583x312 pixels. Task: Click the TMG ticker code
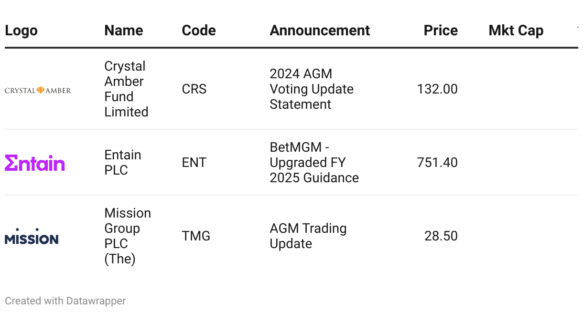click(196, 236)
